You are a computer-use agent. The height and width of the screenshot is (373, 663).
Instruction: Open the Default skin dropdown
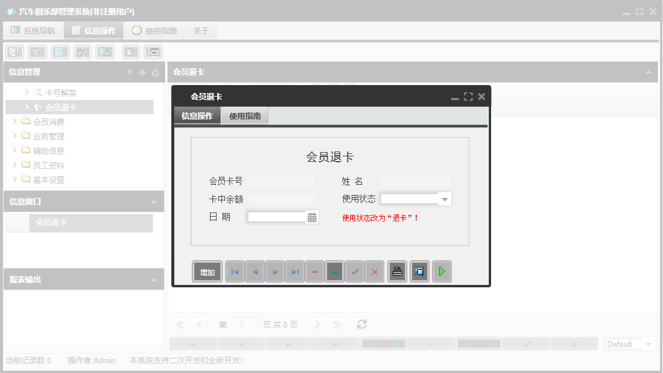point(629,343)
